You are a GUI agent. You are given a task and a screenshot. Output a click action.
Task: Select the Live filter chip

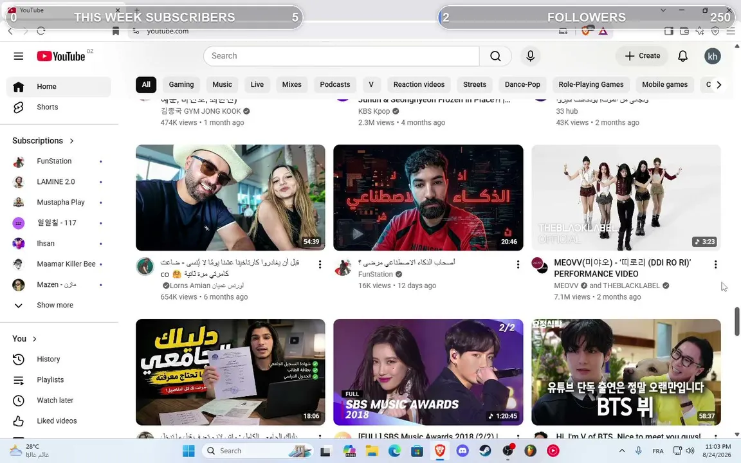click(257, 85)
